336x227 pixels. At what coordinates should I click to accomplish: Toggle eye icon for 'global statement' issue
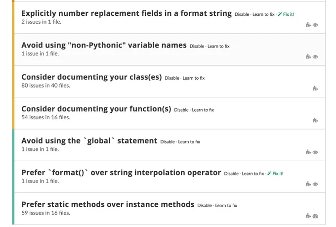[315, 152]
